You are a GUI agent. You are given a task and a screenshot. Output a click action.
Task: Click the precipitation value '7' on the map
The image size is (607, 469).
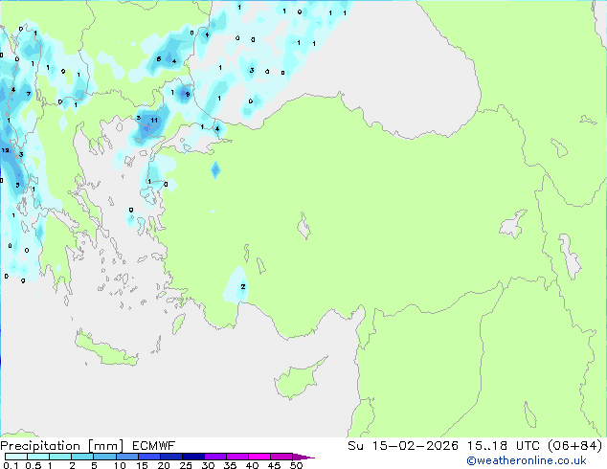pos(29,94)
